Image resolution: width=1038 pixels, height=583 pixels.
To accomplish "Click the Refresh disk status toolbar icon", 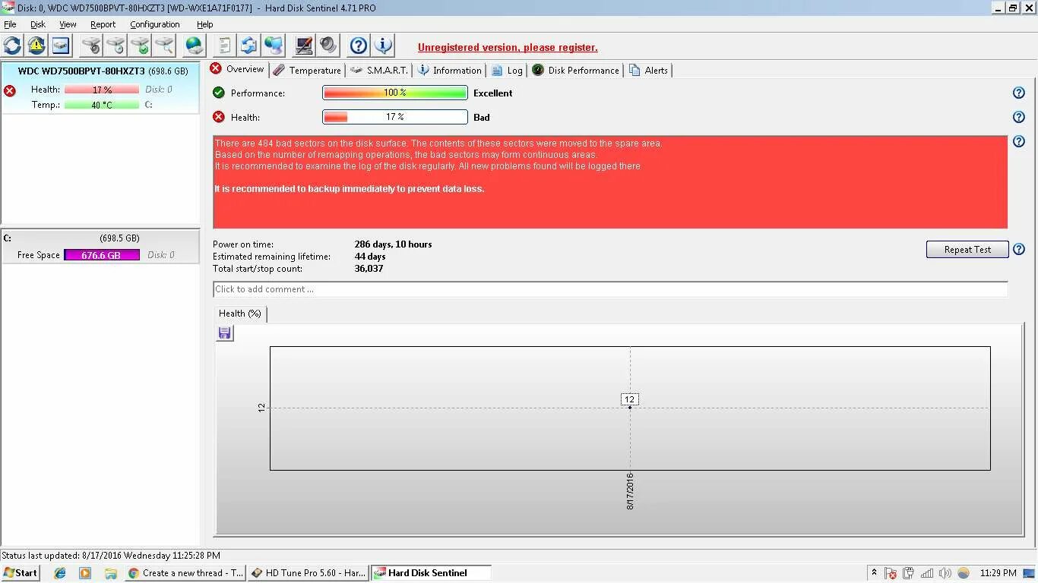I will [13, 46].
